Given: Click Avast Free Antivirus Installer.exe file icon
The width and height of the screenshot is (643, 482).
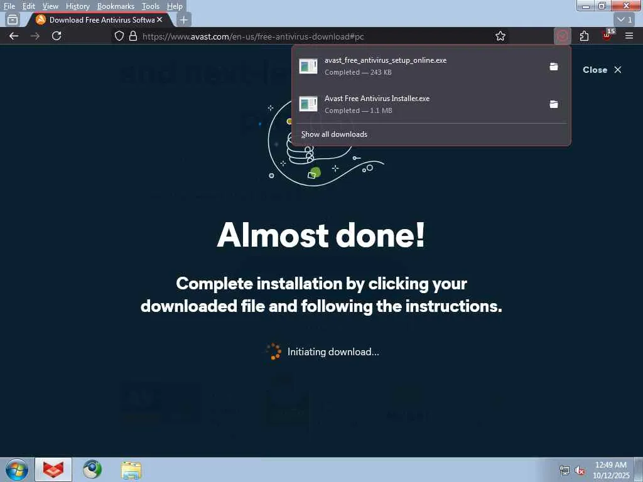Looking at the screenshot, I should pyautogui.click(x=308, y=104).
